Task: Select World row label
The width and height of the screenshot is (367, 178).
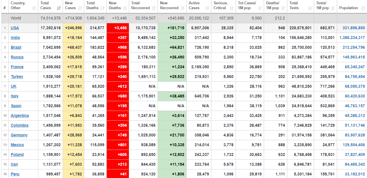Action: 16,18
